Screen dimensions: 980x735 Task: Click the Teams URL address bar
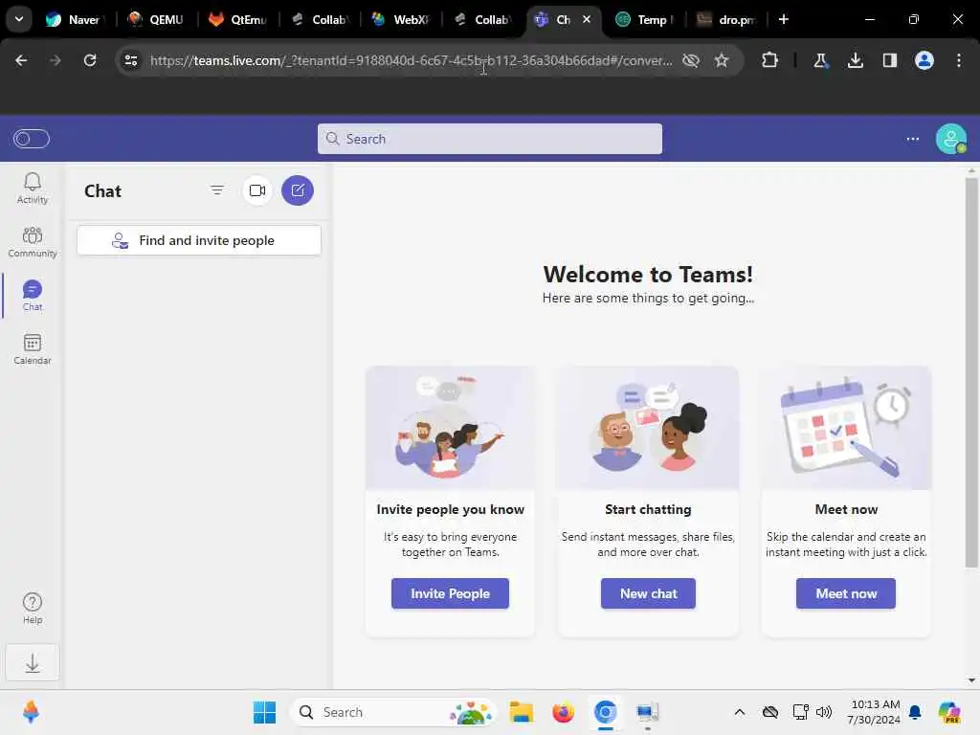click(412, 60)
